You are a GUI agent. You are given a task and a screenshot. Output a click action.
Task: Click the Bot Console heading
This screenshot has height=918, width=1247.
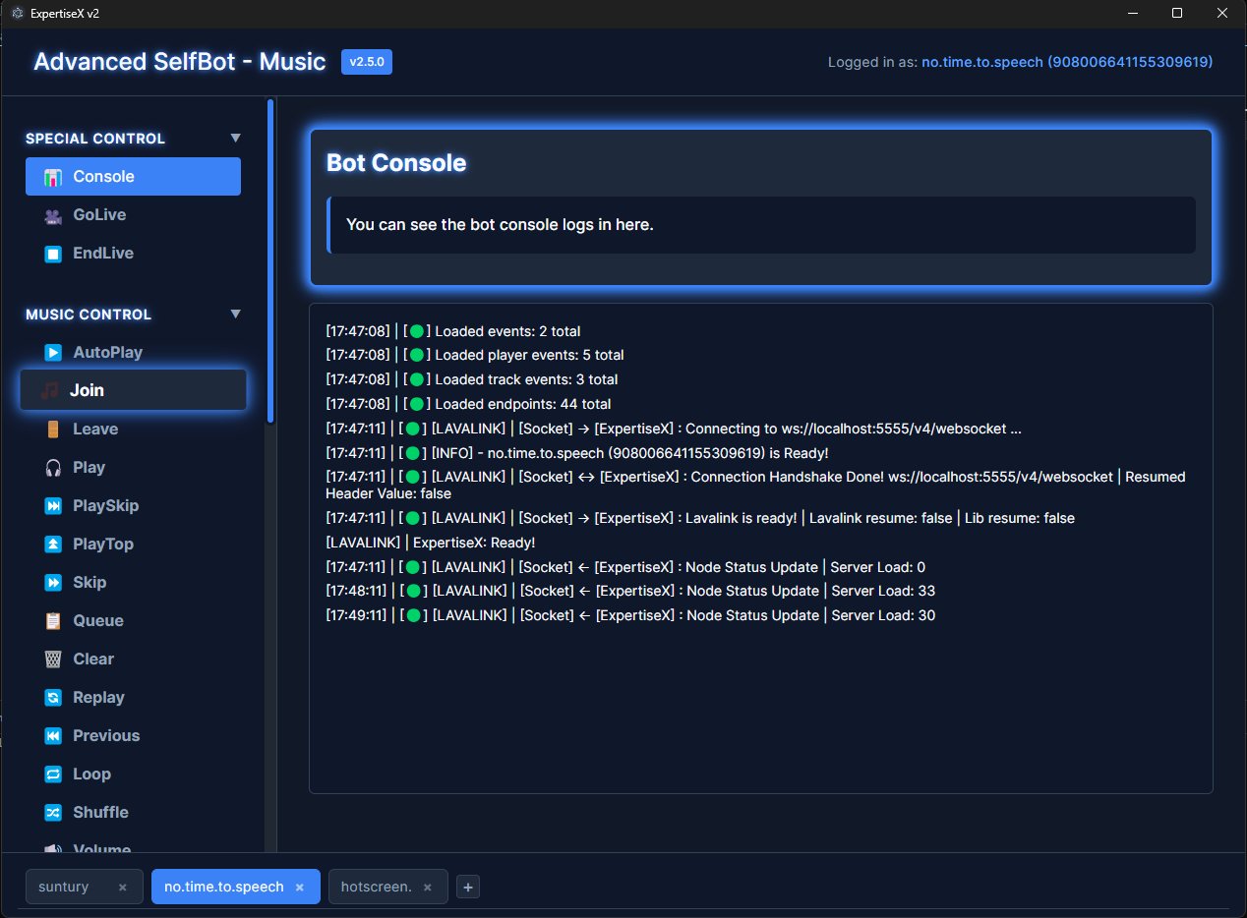click(396, 163)
